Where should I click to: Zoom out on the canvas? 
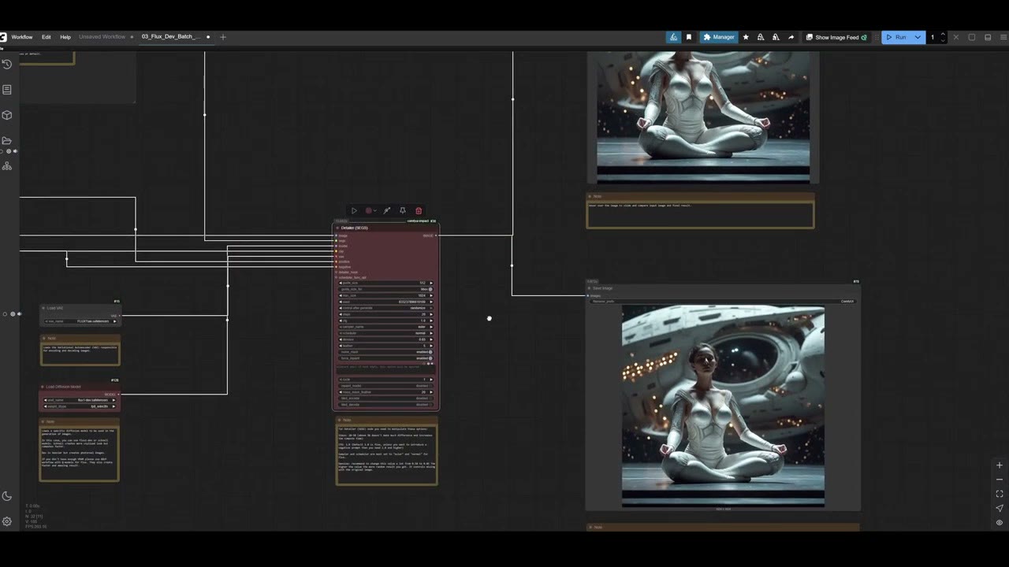[x=1000, y=480]
